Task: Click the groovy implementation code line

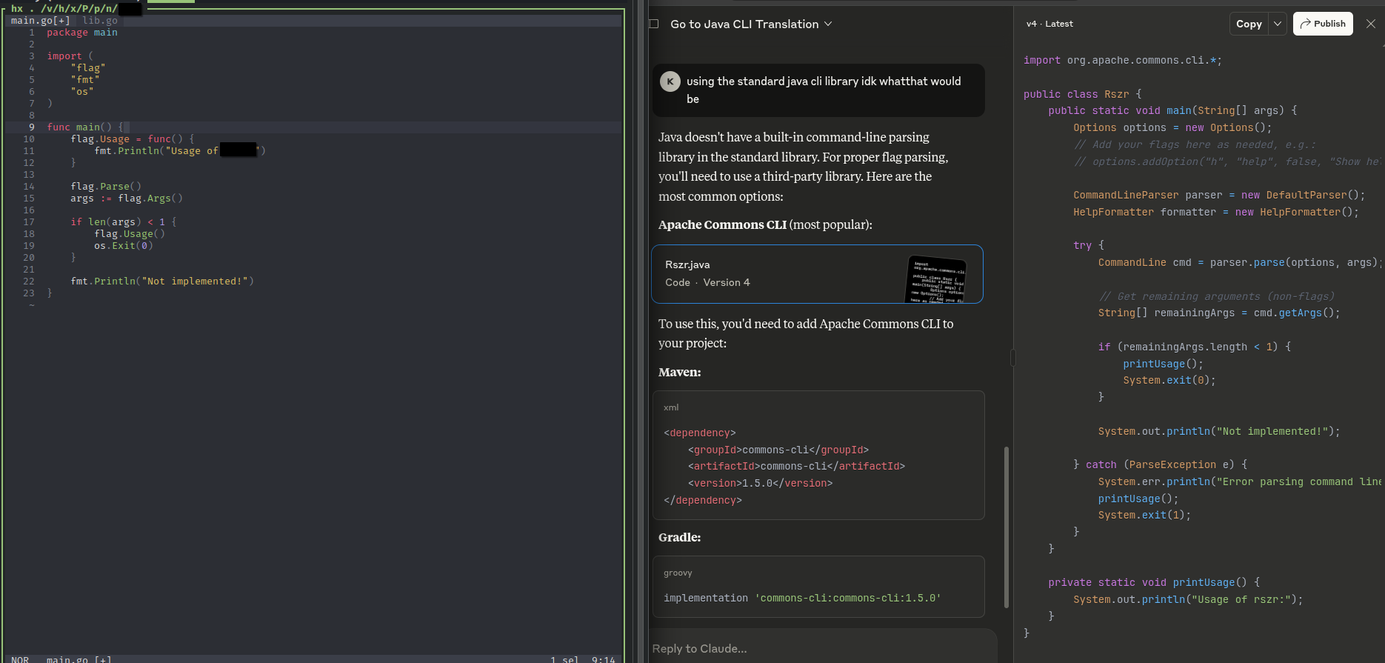Action: pos(802,598)
